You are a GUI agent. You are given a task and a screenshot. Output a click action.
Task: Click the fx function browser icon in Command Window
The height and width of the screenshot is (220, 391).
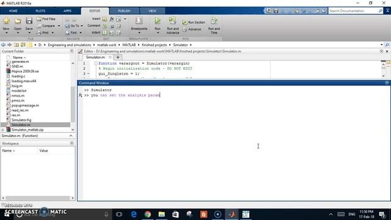[x=80, y=95]
